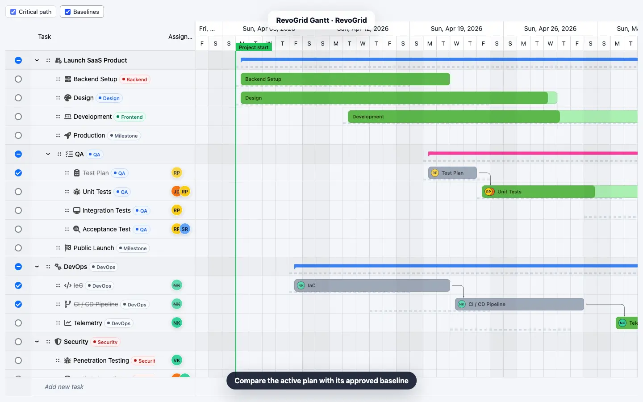Click the Backend Setup server icon
643x402 pixels.
[x=68, y=79]
